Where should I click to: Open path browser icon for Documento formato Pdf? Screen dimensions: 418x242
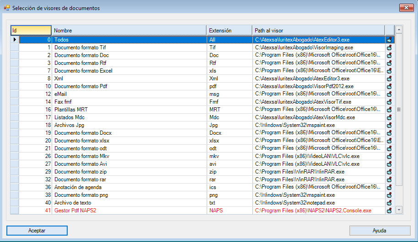pyautogui.click(x=389, y=86)
